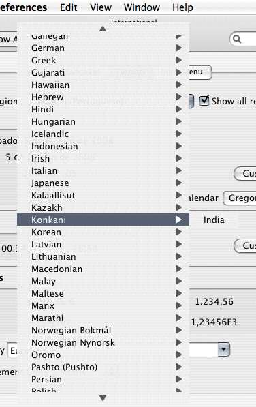Choose India in the Konkani submenu

coord(214,220)
